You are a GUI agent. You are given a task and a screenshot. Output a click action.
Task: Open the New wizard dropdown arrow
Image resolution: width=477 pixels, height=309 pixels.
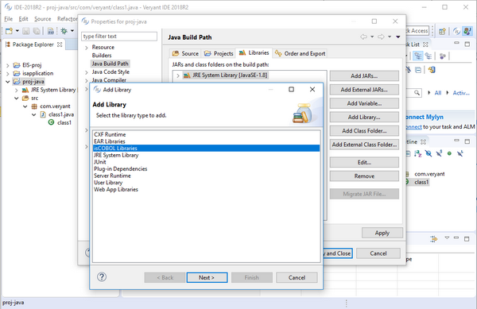tap(17, 31)
